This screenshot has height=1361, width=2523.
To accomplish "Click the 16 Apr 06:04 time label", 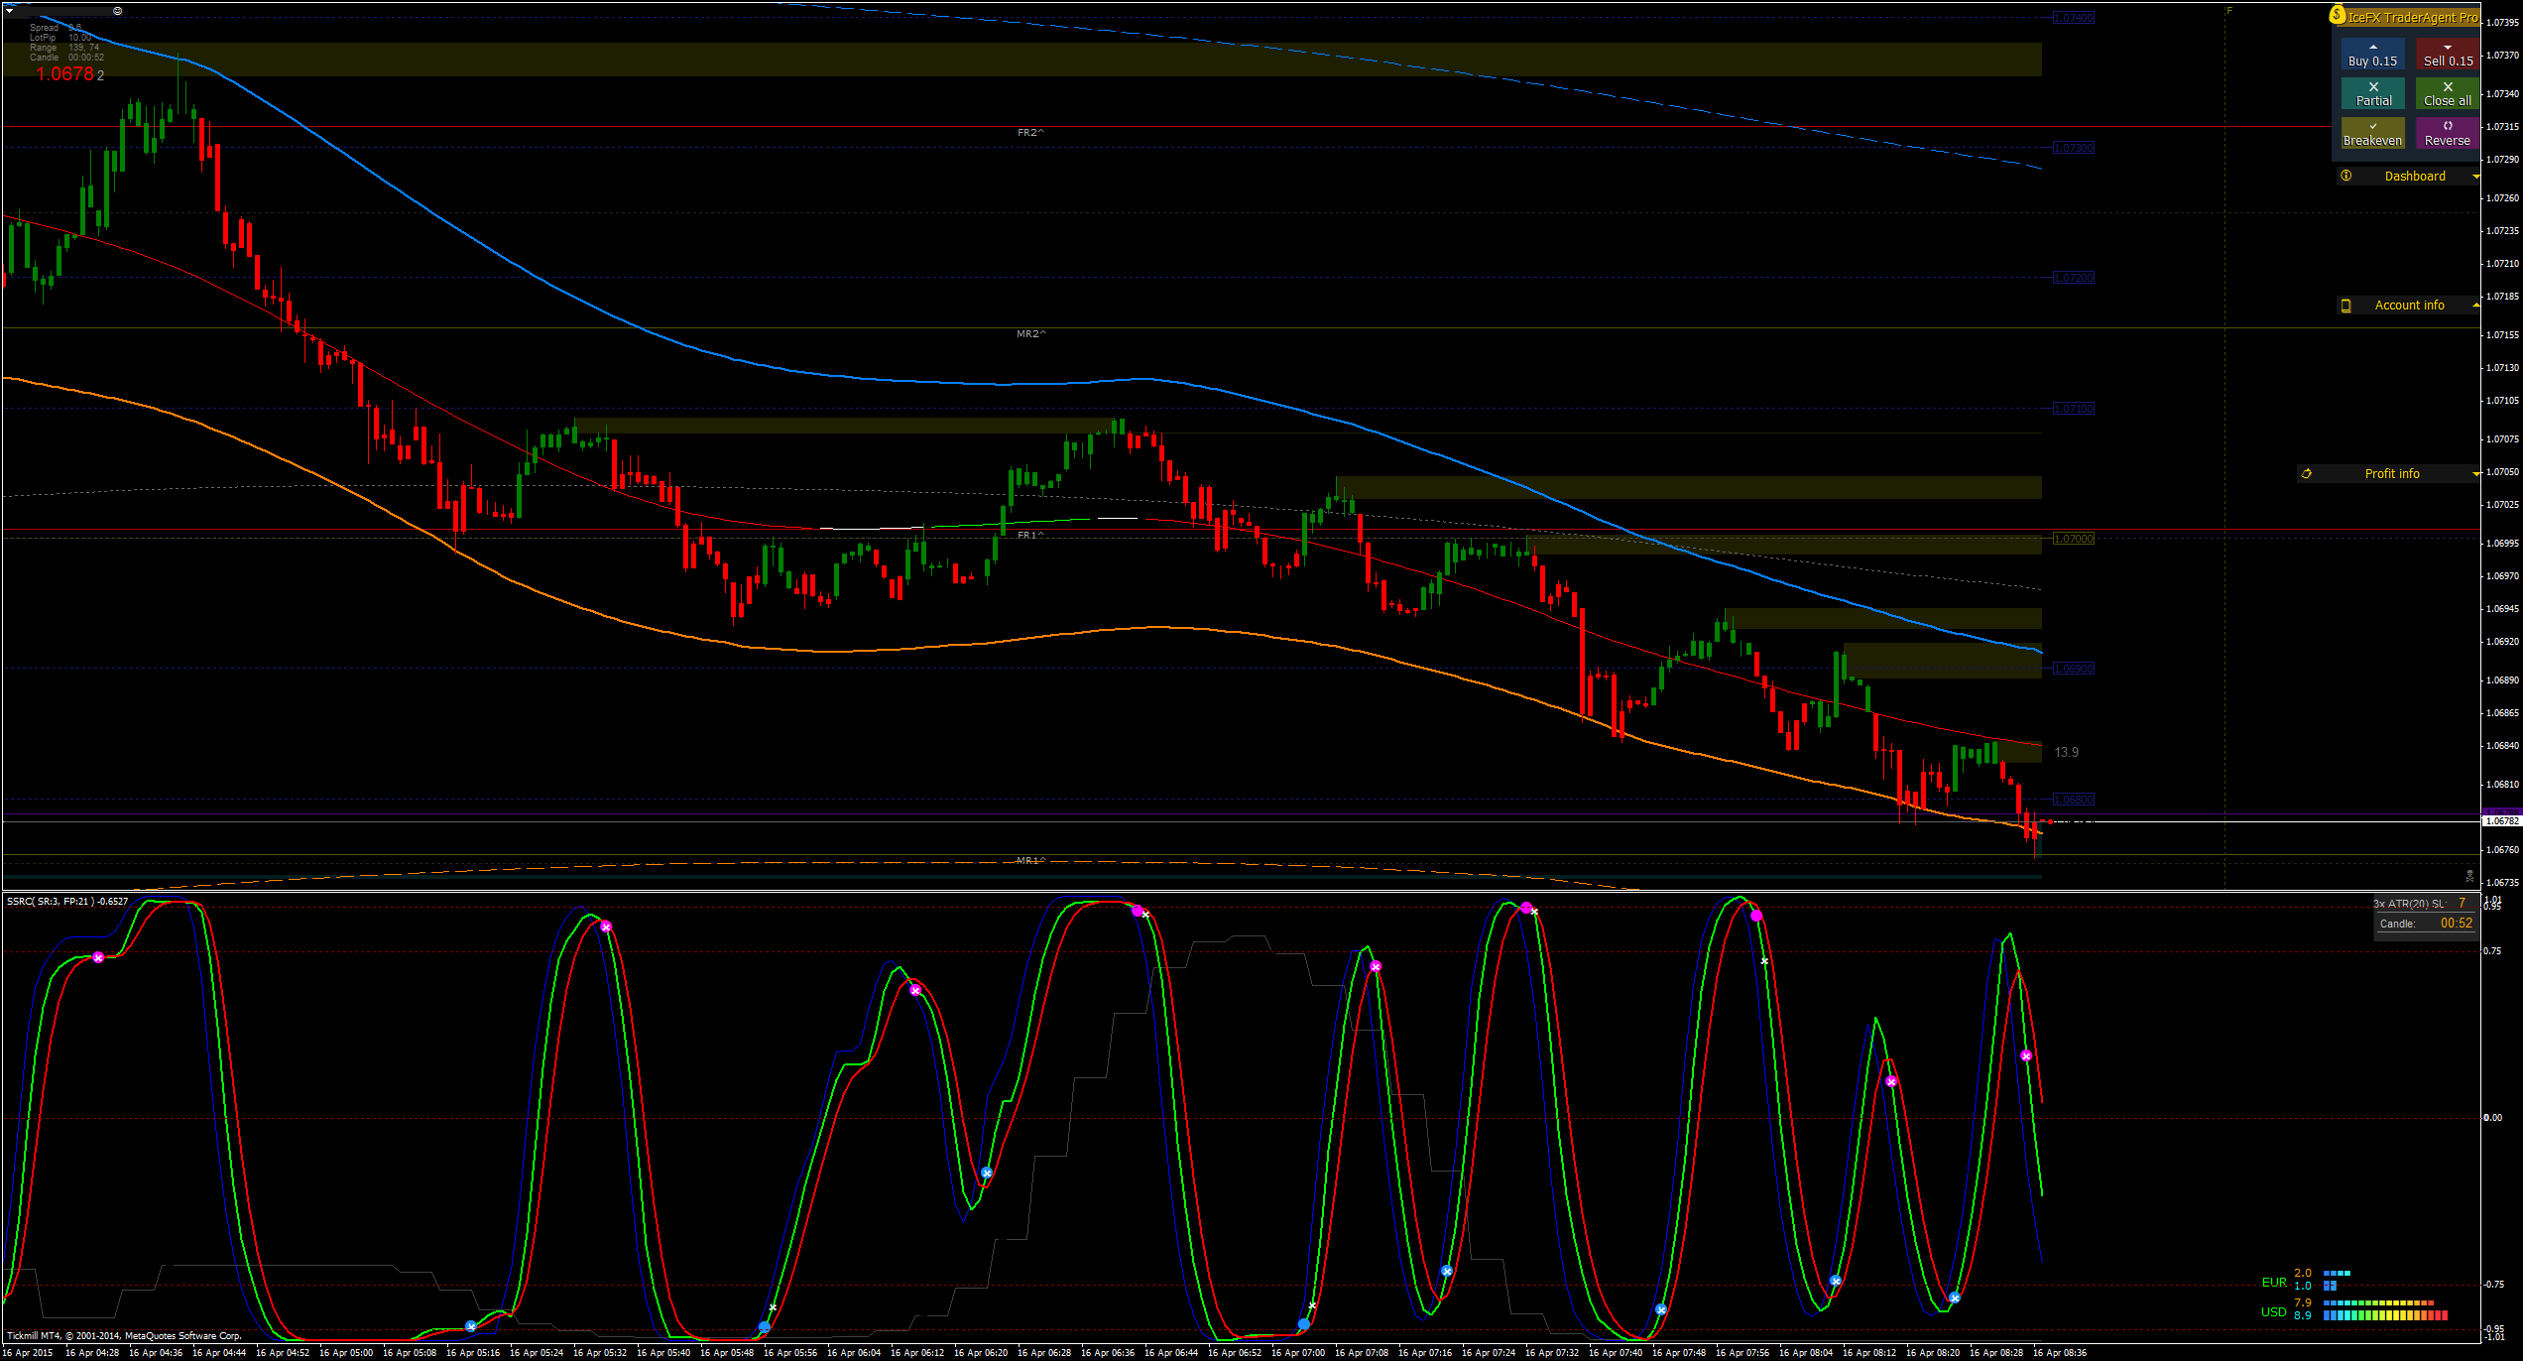I will pyautogui.click(x=854, y=1353).
